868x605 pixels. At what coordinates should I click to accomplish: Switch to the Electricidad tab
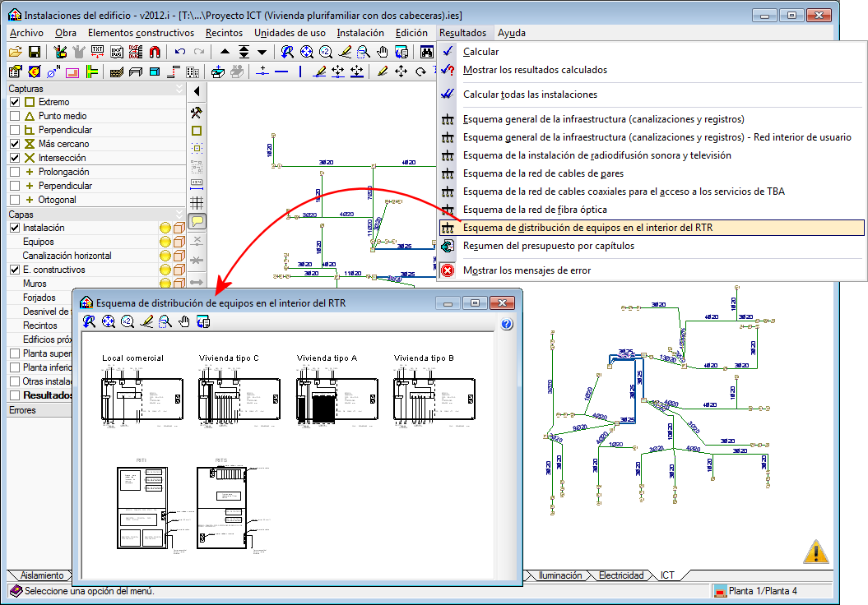point(620,575)
